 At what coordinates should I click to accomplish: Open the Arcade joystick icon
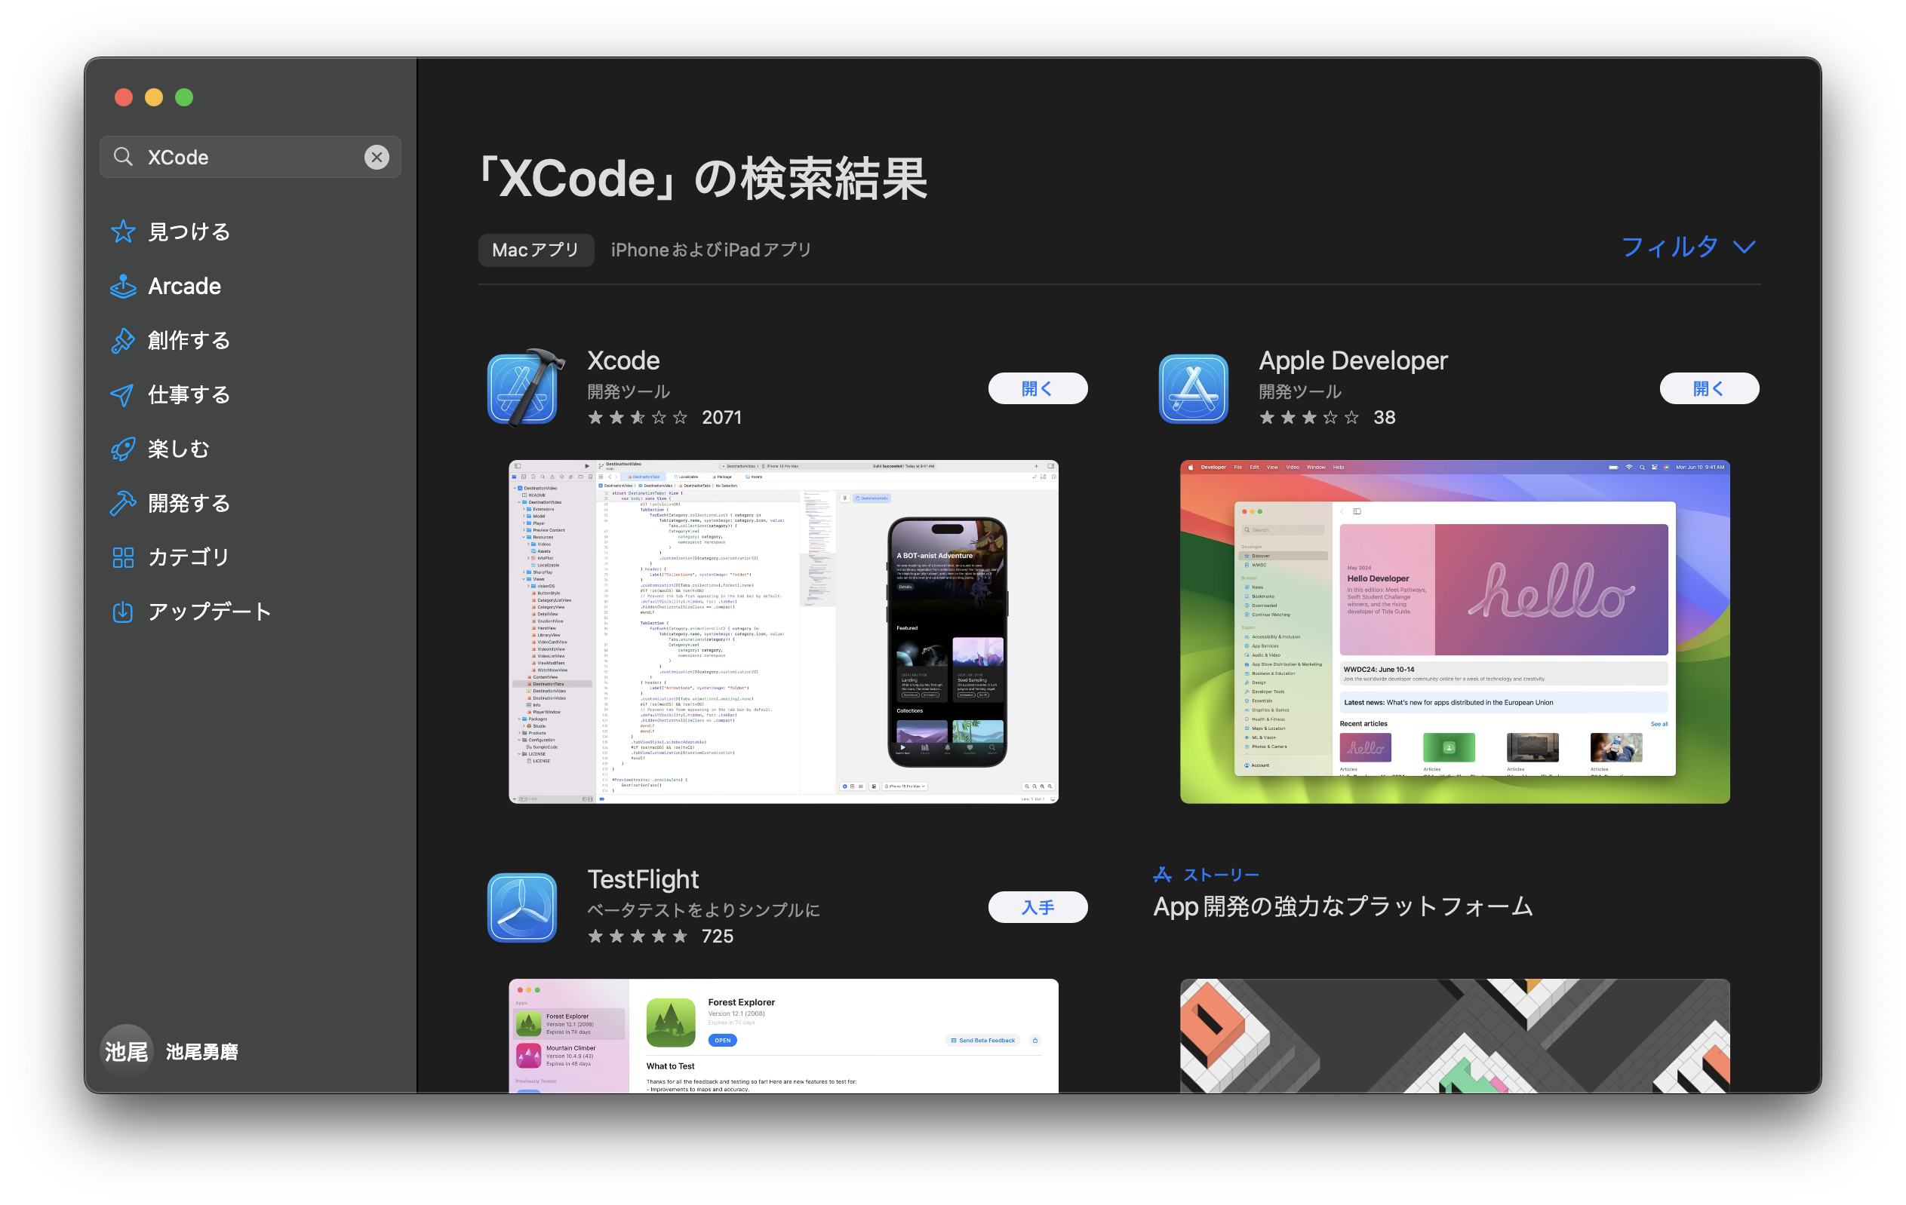(123, 287)
